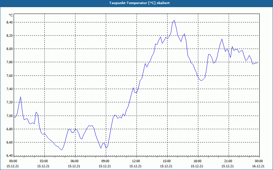Click the 16.12.21 date label
This screenshot has width=273, height=170.
tap(258, 166)
